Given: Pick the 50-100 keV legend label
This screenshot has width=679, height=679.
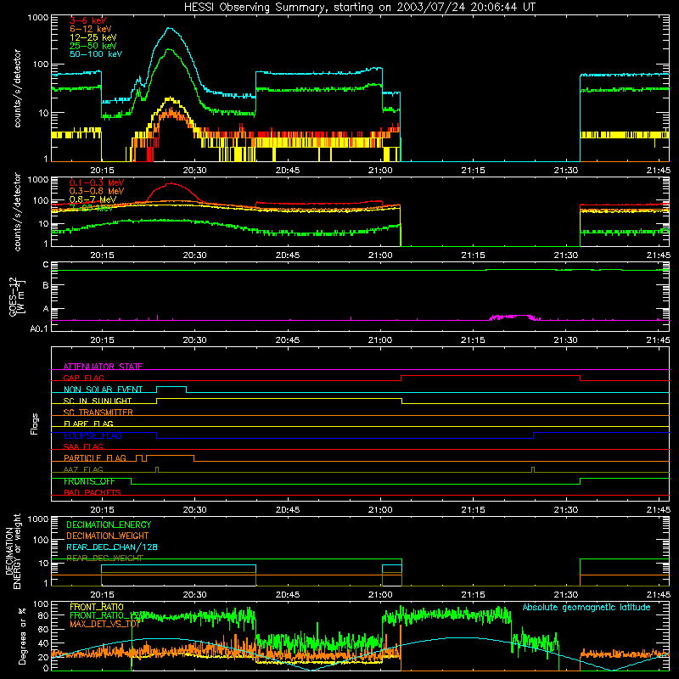Looking at the screenshot, I should (x=95, y=54).
